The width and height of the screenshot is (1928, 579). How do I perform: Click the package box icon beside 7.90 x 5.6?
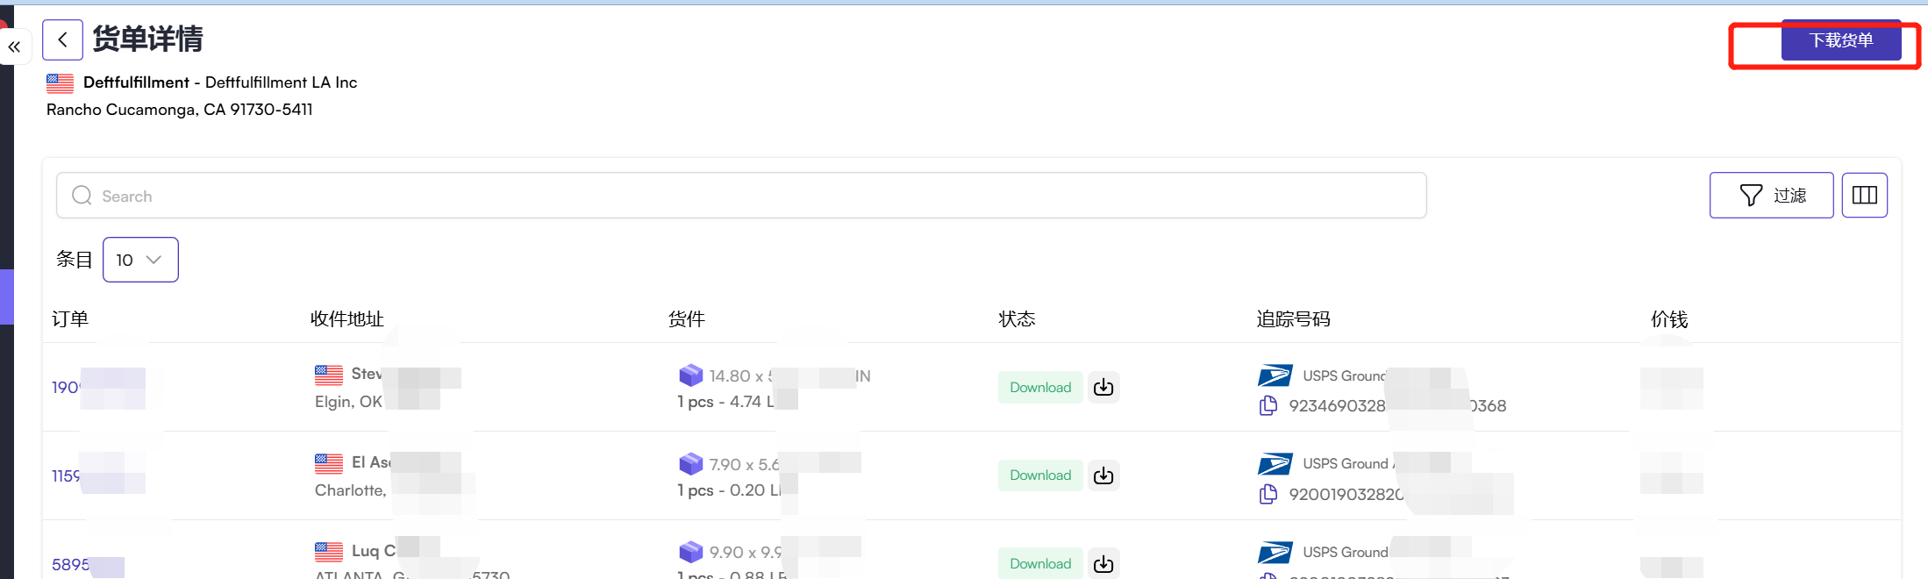tap(690, 463)
